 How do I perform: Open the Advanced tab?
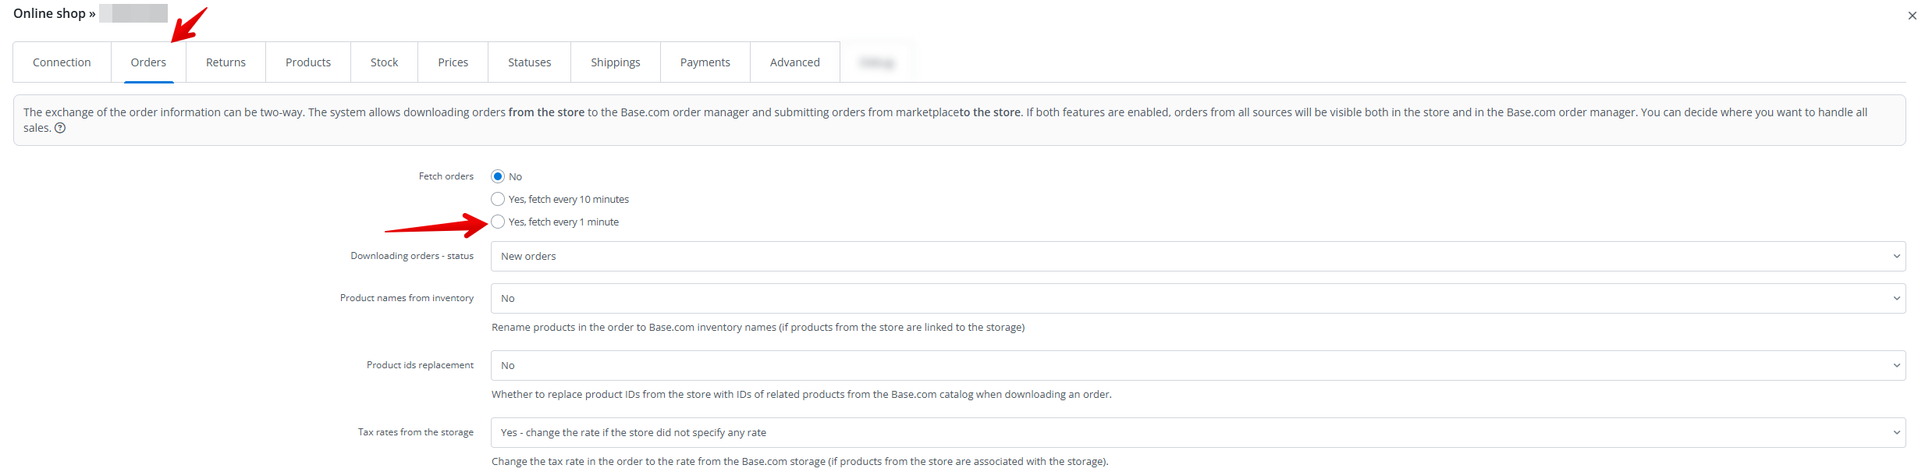(x=794, y=62)
